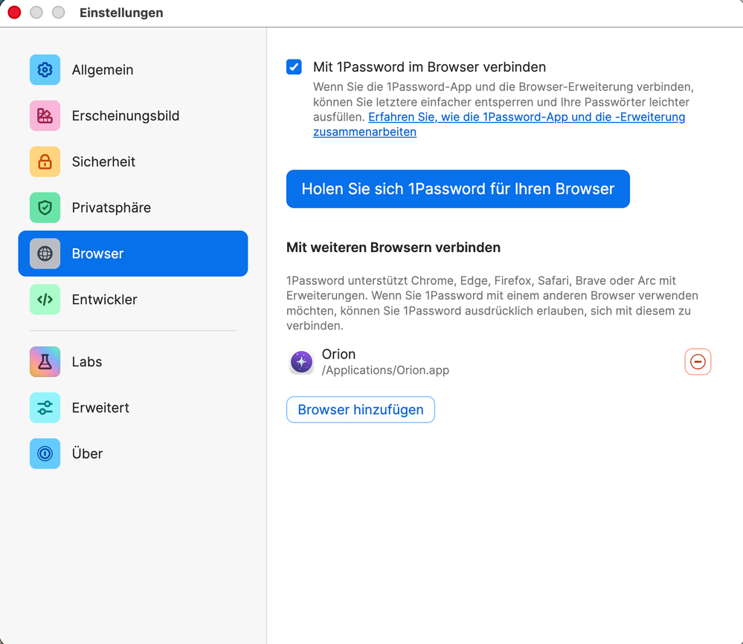Click the Erweitert sliders icon
The image size is (743, 644).
[x=45, y=408]
